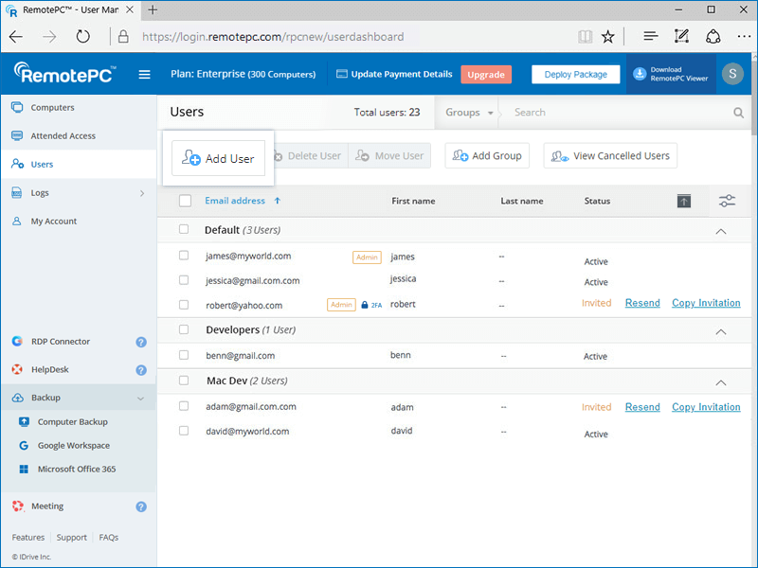Click the hamburger menu icon beside RemotePC logo
Viewport: 758px width, 568px height.
tap(145, 75)
